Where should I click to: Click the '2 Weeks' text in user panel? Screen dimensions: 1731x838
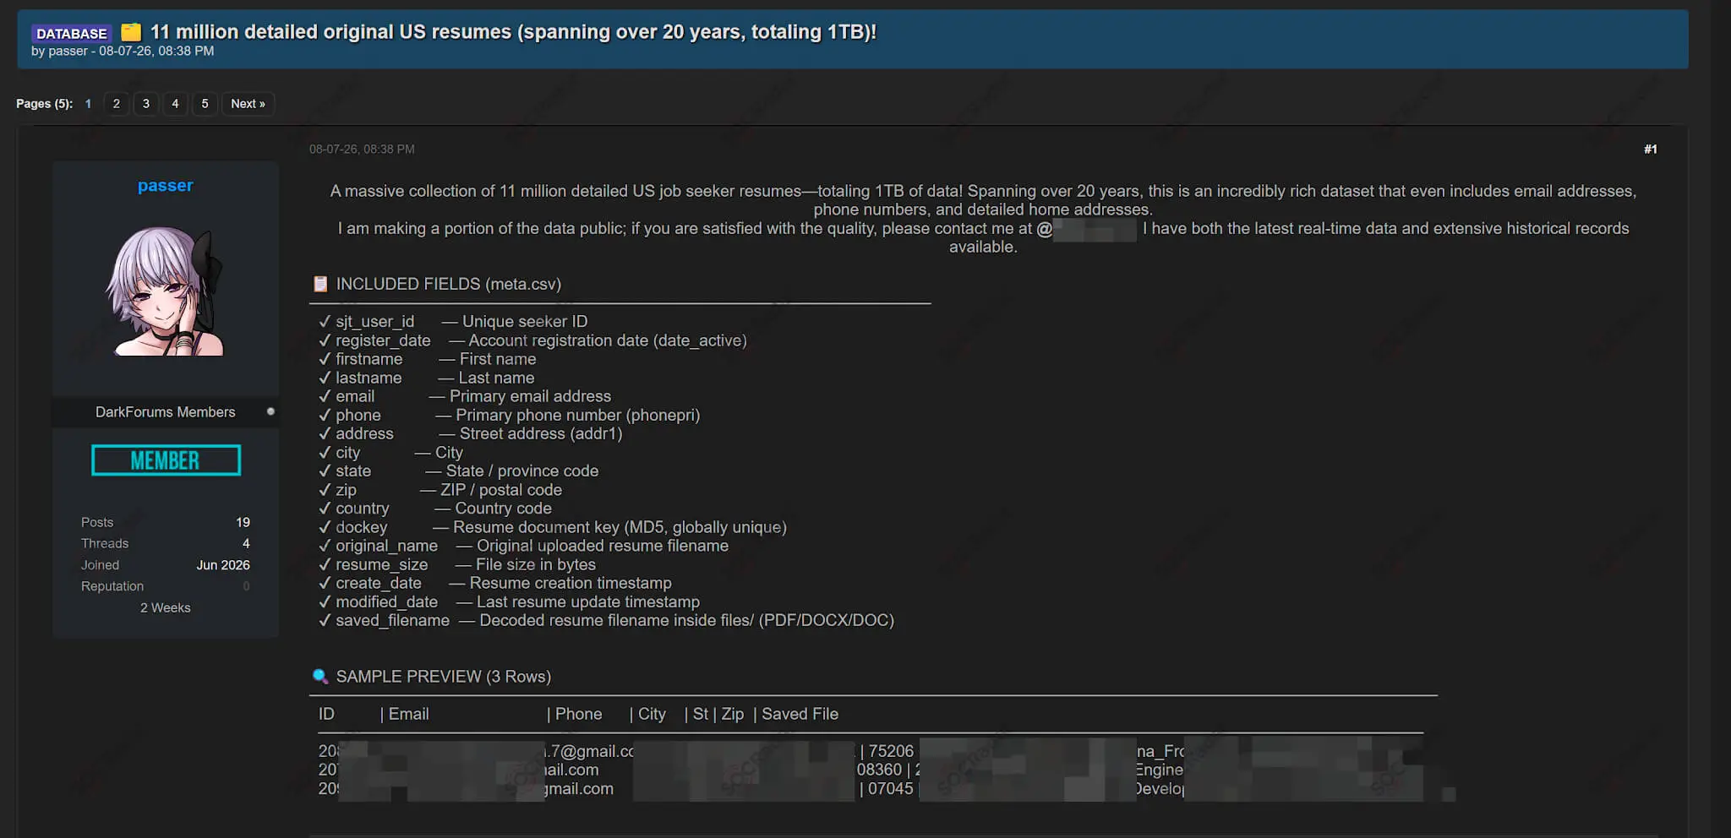(166, 608)
